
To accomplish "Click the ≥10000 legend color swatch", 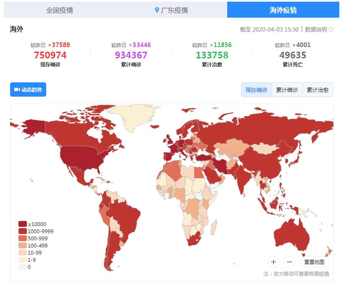I will point(22,224).
